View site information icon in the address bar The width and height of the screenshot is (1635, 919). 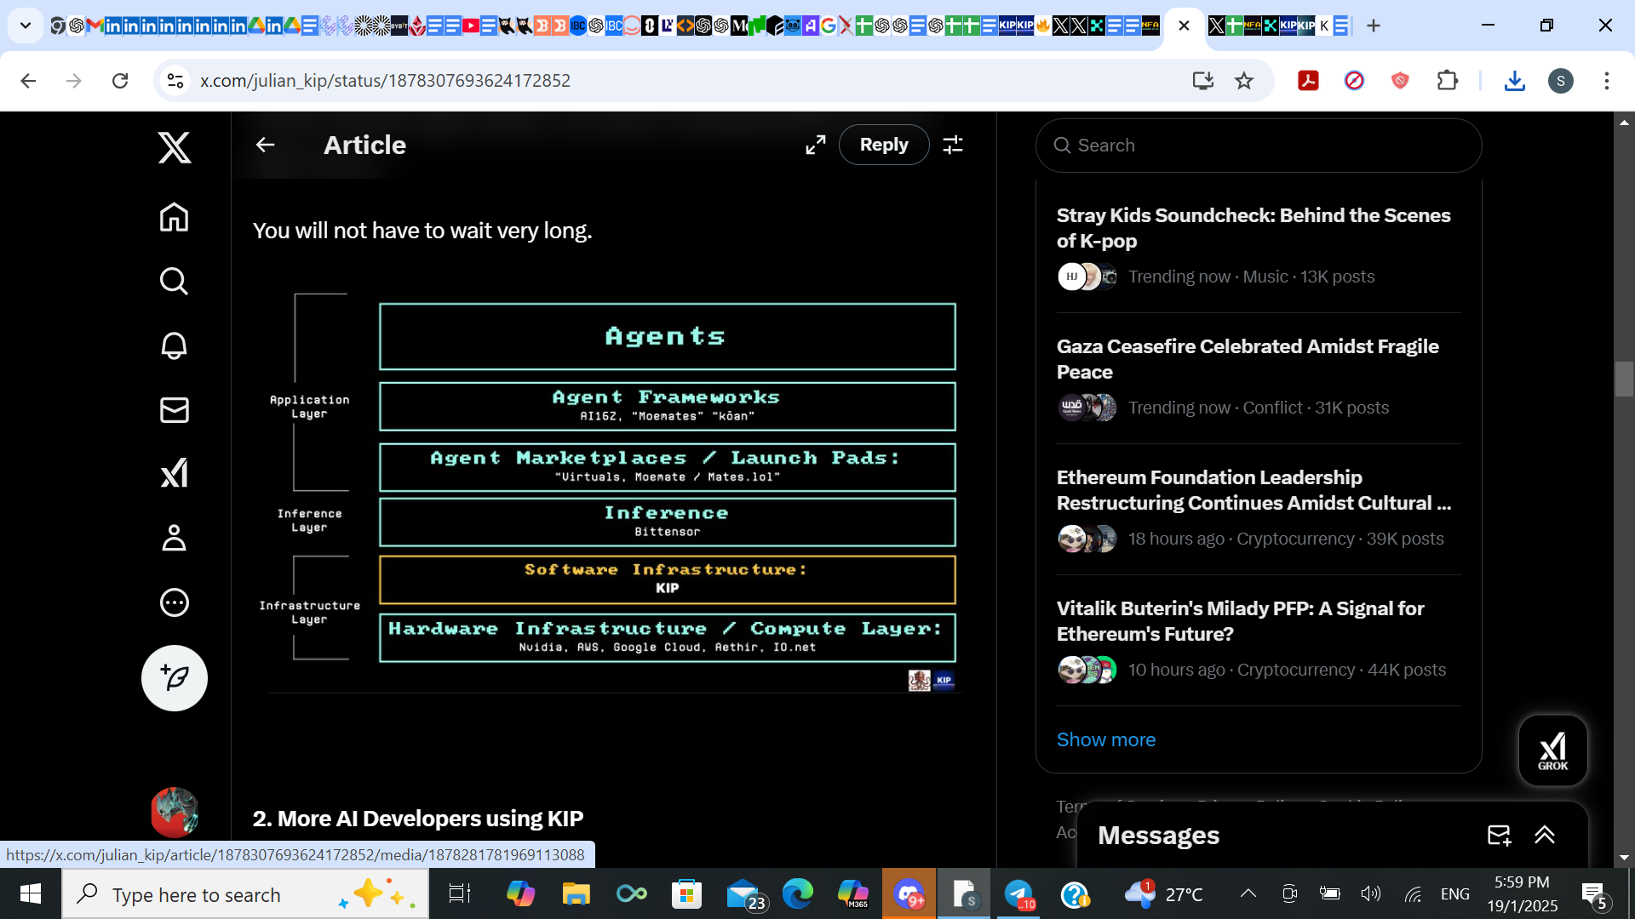[x=175, y=81]
